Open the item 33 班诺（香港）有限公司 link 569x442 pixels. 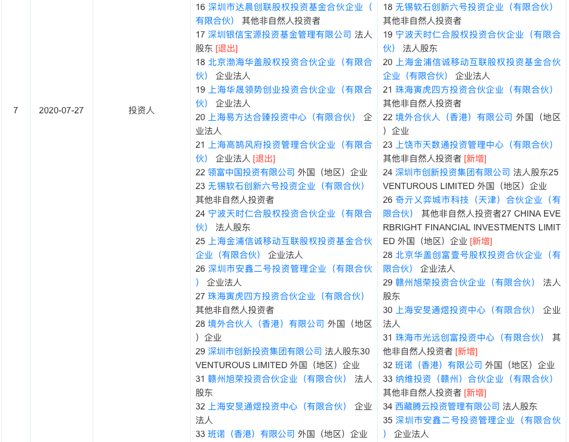pos(251,434)
